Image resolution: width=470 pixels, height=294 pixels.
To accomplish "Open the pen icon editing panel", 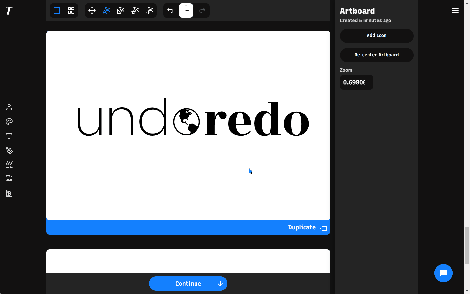I will pos(9,151).
